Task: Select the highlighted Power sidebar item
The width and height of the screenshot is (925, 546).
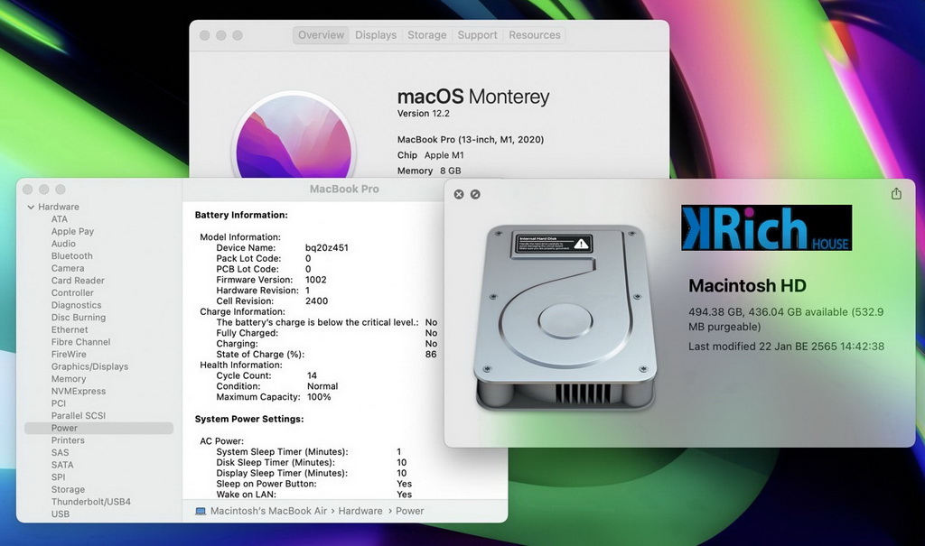Action: coord(99,428)
